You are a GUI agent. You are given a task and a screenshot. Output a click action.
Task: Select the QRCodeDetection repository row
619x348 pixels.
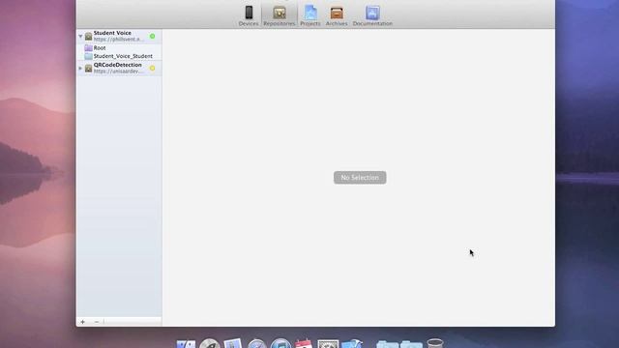tap(119, 68)
